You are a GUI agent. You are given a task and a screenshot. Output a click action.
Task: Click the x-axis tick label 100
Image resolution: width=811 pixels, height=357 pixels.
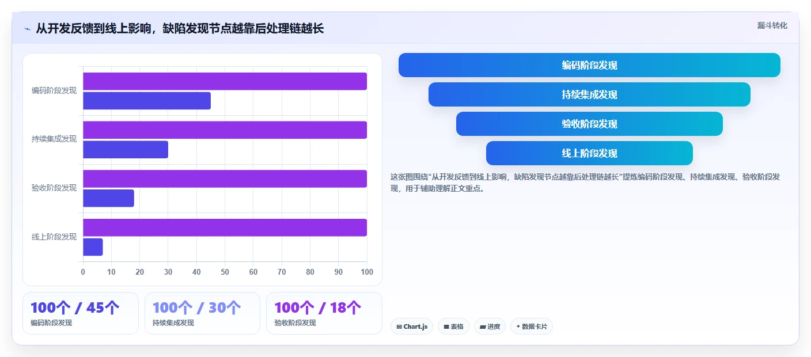coord(366,272)
